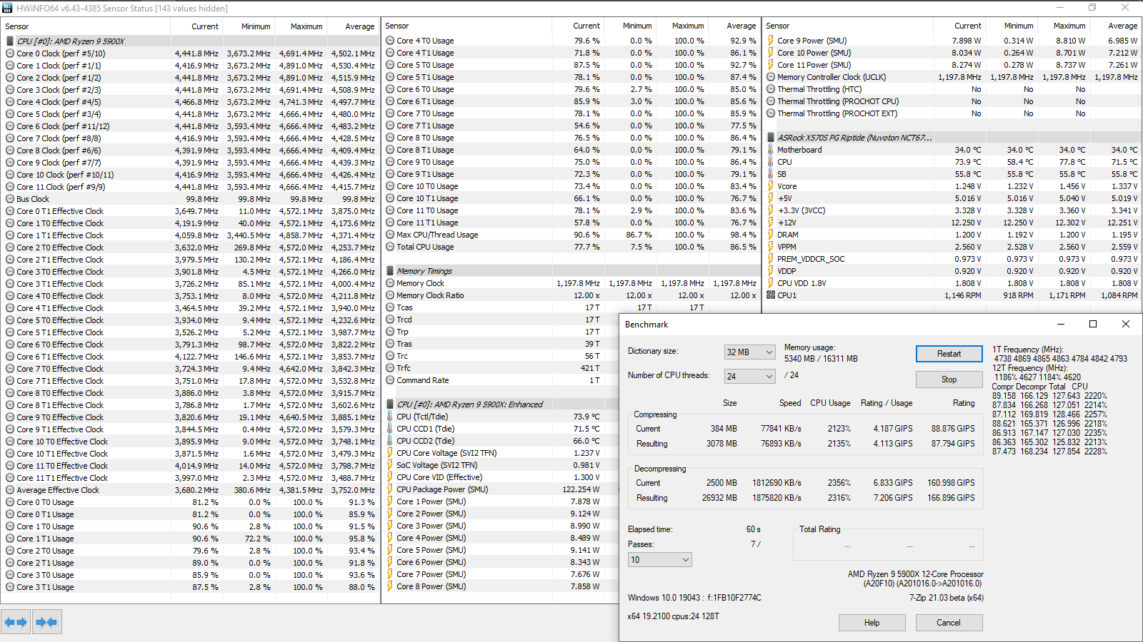Click the icon beside Average Effective Clock

point(10,490)
